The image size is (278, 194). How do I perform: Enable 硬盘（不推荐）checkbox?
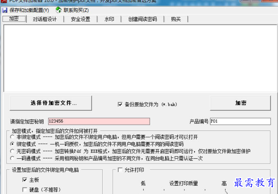coord(25,190)
